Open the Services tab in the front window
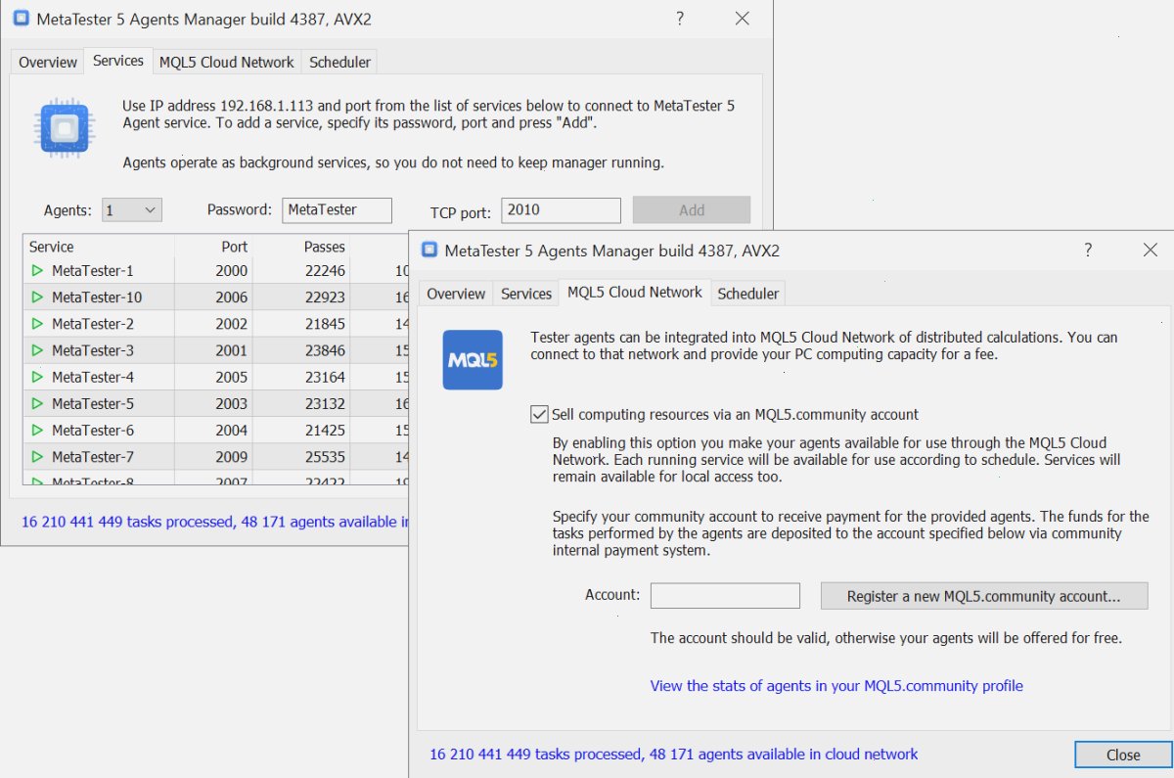Viewport: 1174px width, 778px height. (x=526, y=294)
